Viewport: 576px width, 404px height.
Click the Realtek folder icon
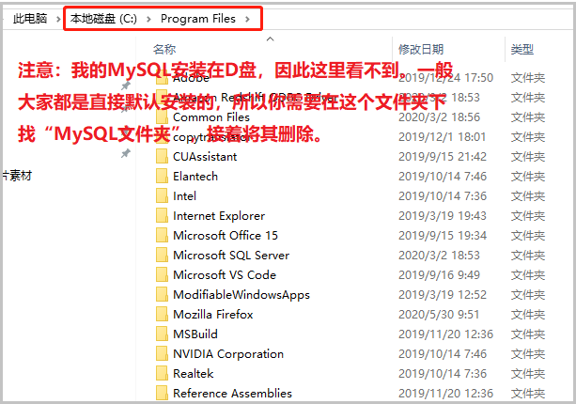(x=162, y=374)
